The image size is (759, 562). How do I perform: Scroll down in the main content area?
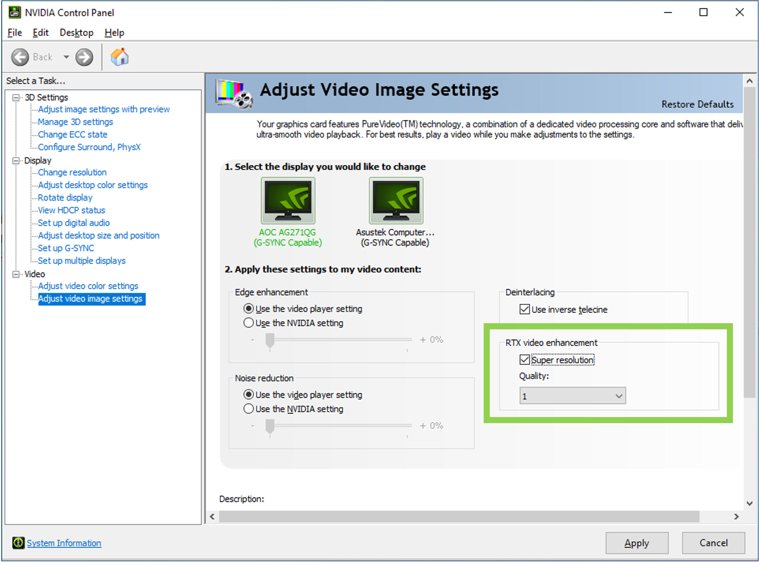tap(748, 503)
